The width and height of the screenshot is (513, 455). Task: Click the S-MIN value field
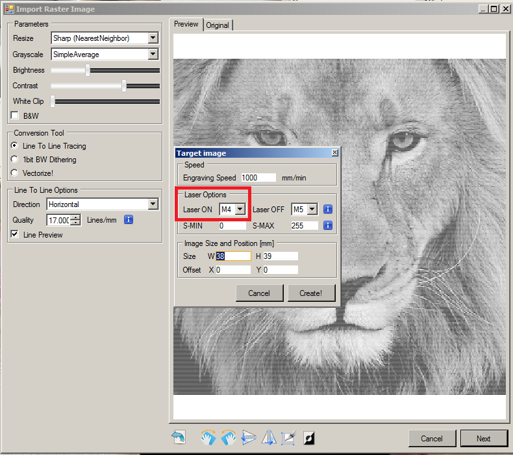pyautogui.click(x=232, y=225)
